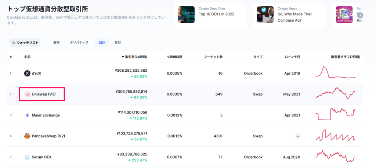
Task: Click the 77 markets count for Serum
Action: [x=220, y=157]
